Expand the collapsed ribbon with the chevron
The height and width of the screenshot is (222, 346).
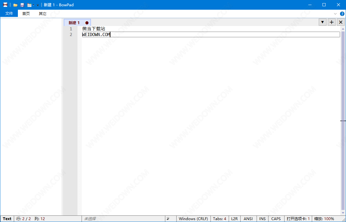pyautogui.click(x=335, y=14)
